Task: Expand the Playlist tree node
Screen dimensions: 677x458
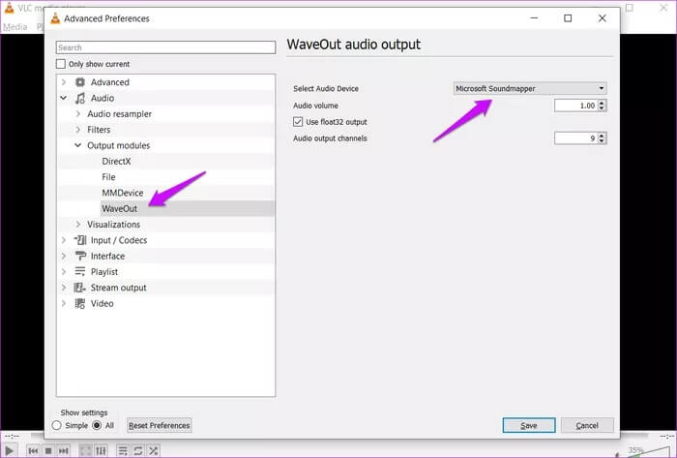Action: click(x=64, y=272)
